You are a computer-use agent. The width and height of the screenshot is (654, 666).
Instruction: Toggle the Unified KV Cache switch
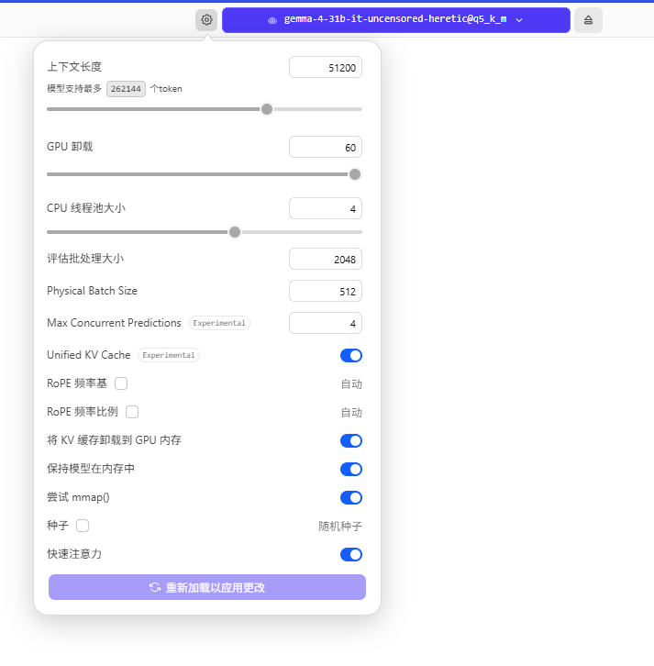351,356
